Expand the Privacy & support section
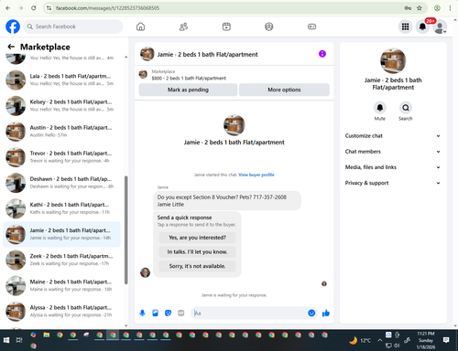 (x=393, y=183)
